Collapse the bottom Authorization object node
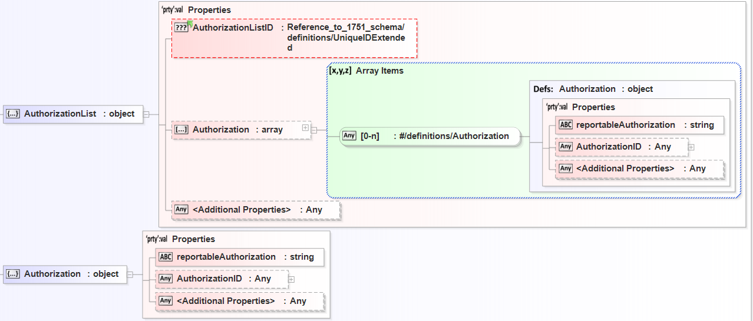753x321 pixels. (x=130, y=274)
